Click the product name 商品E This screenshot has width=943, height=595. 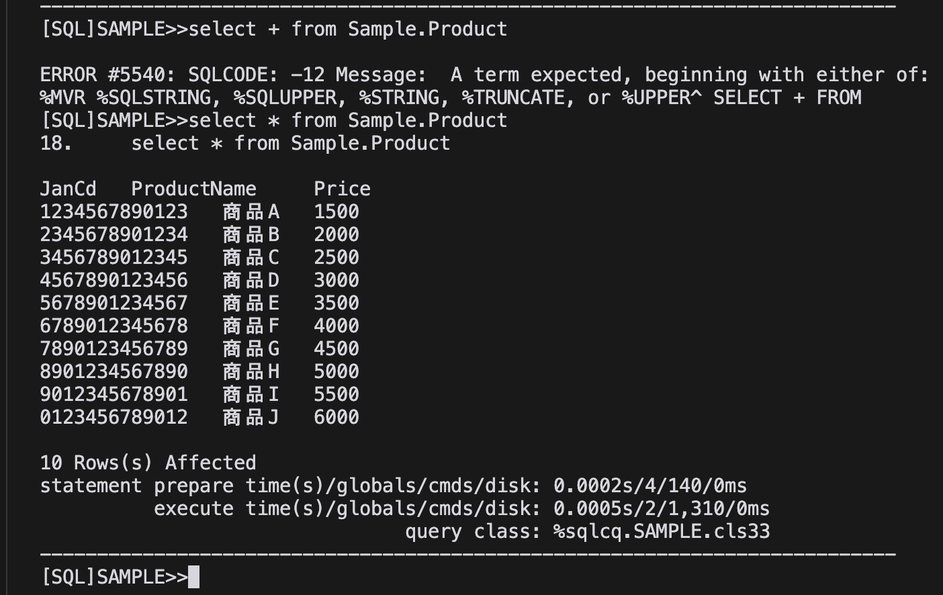(x=251, y=303)
